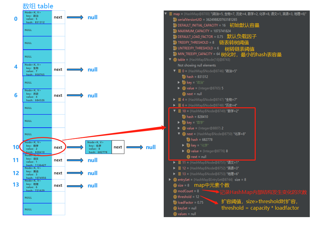Screen dimensions: 329x227
Task: Expand table entry 12 英语=3
Action: 175,168
